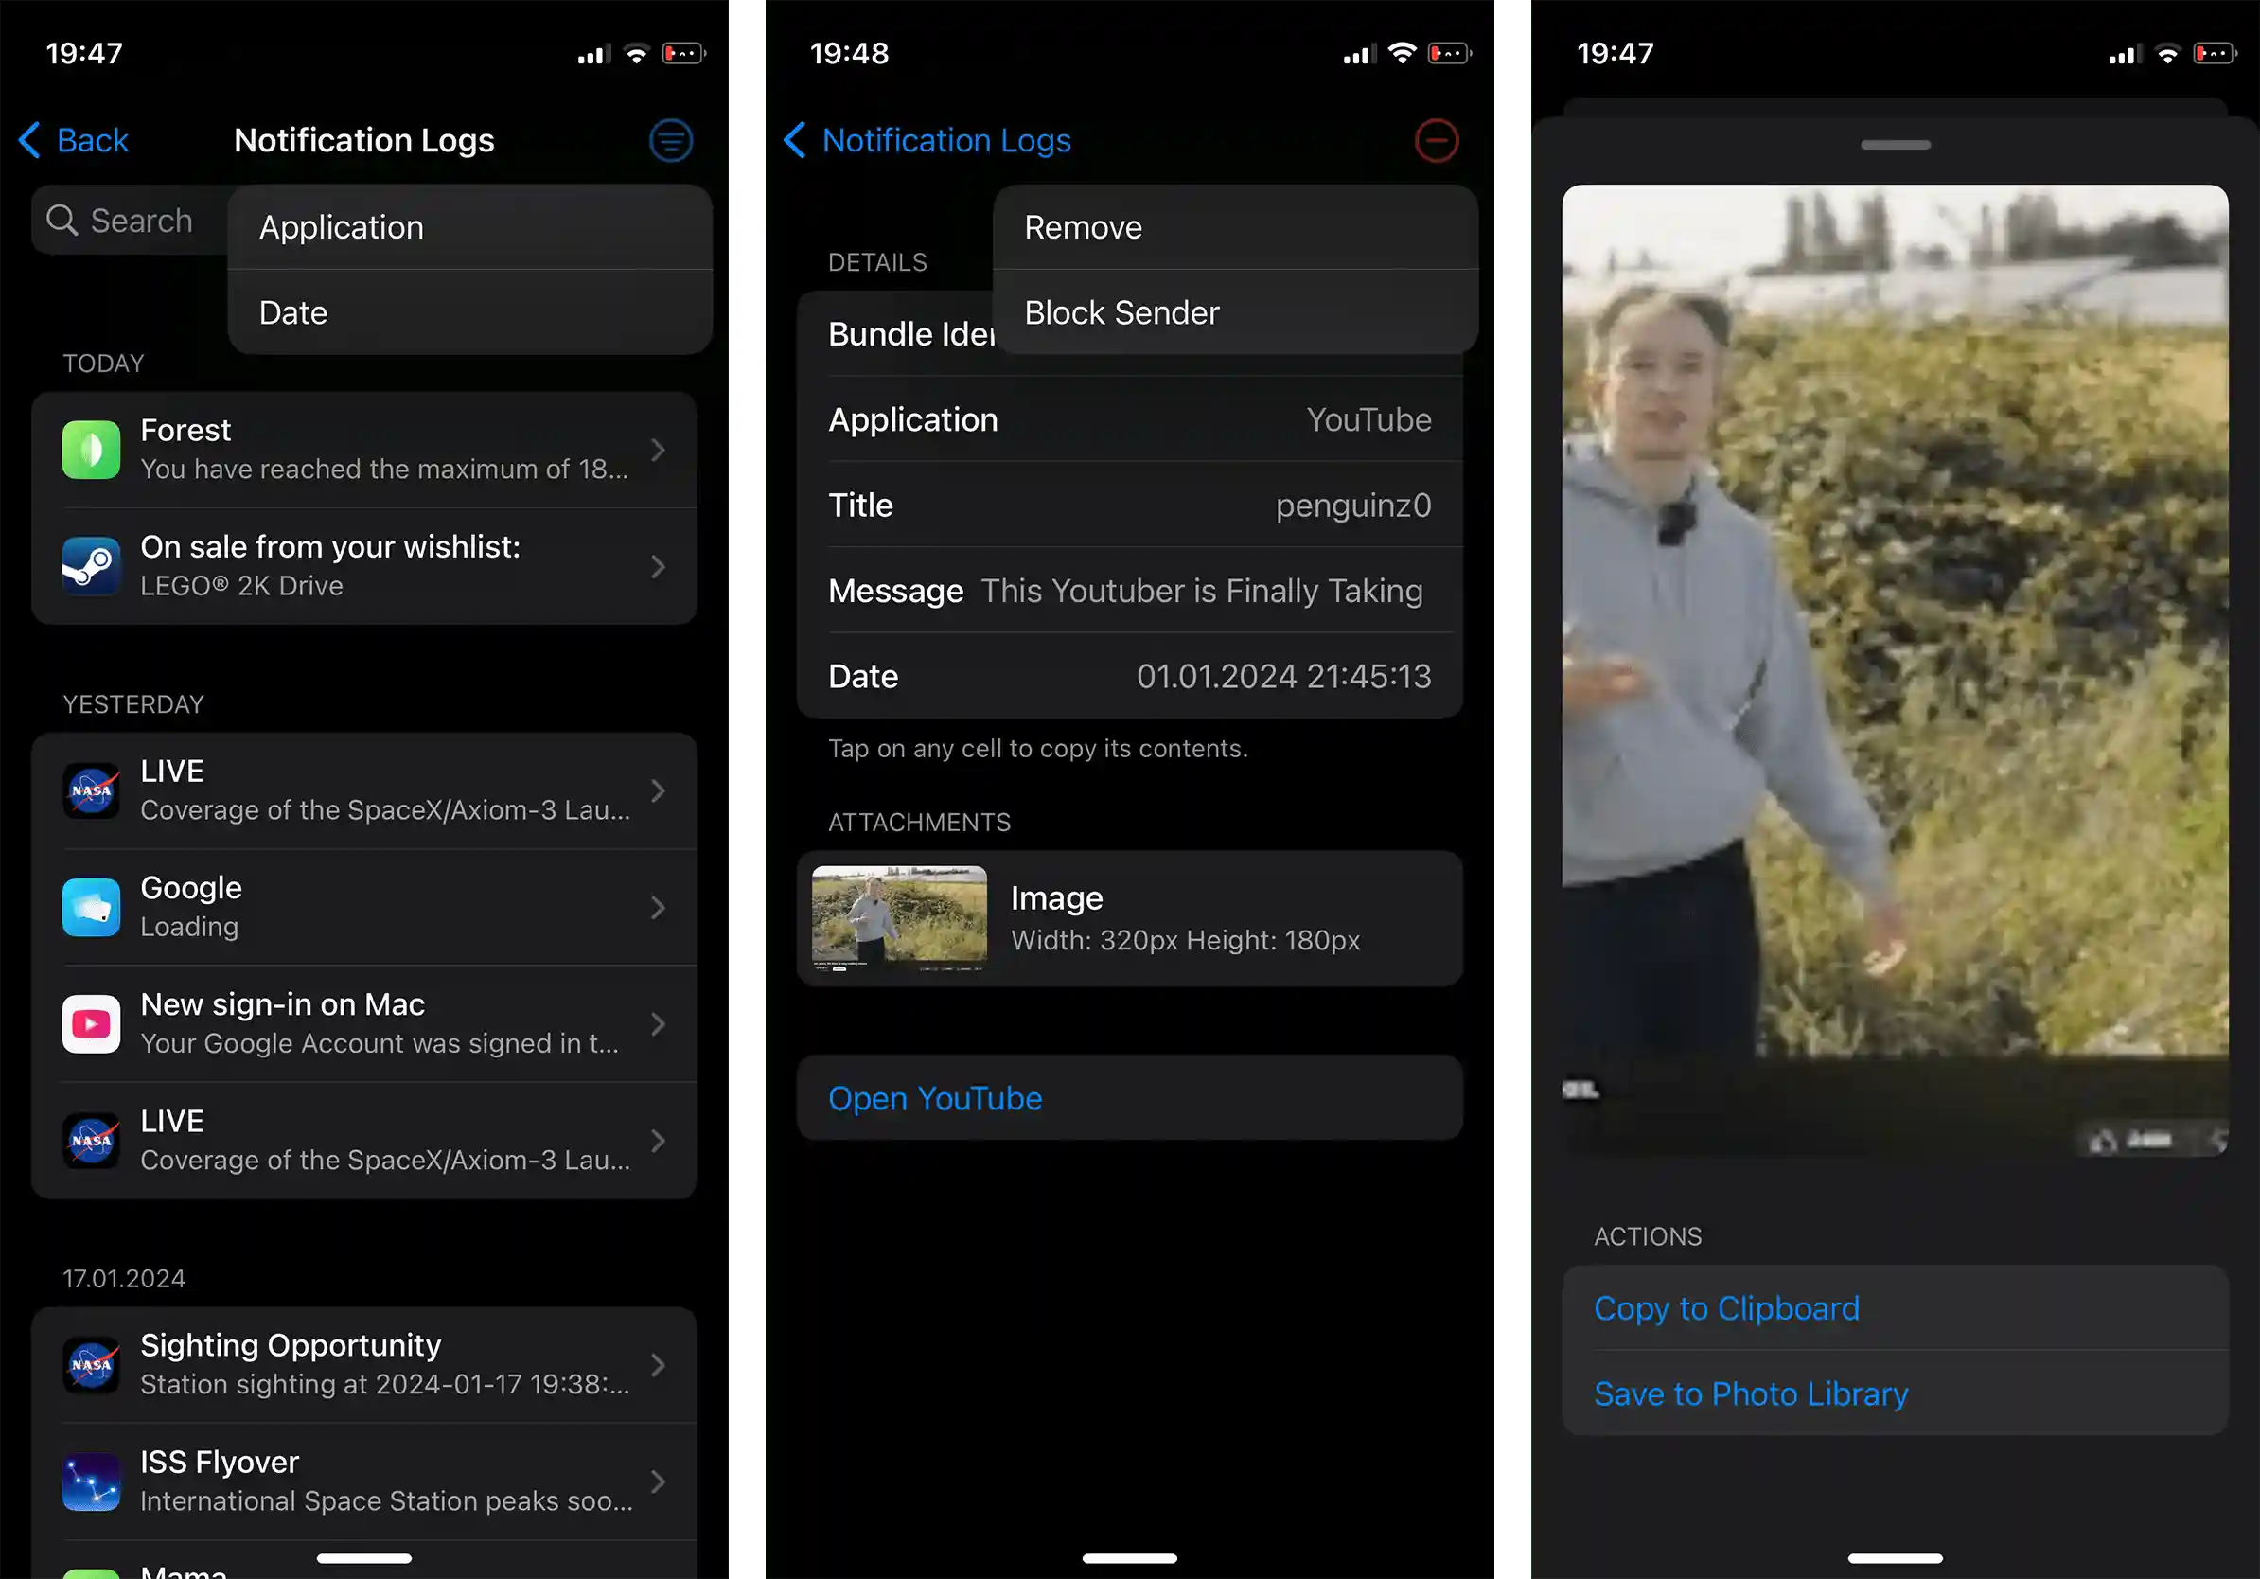Tap the icon beside New sign-in on Mac

click(92, 1023)
